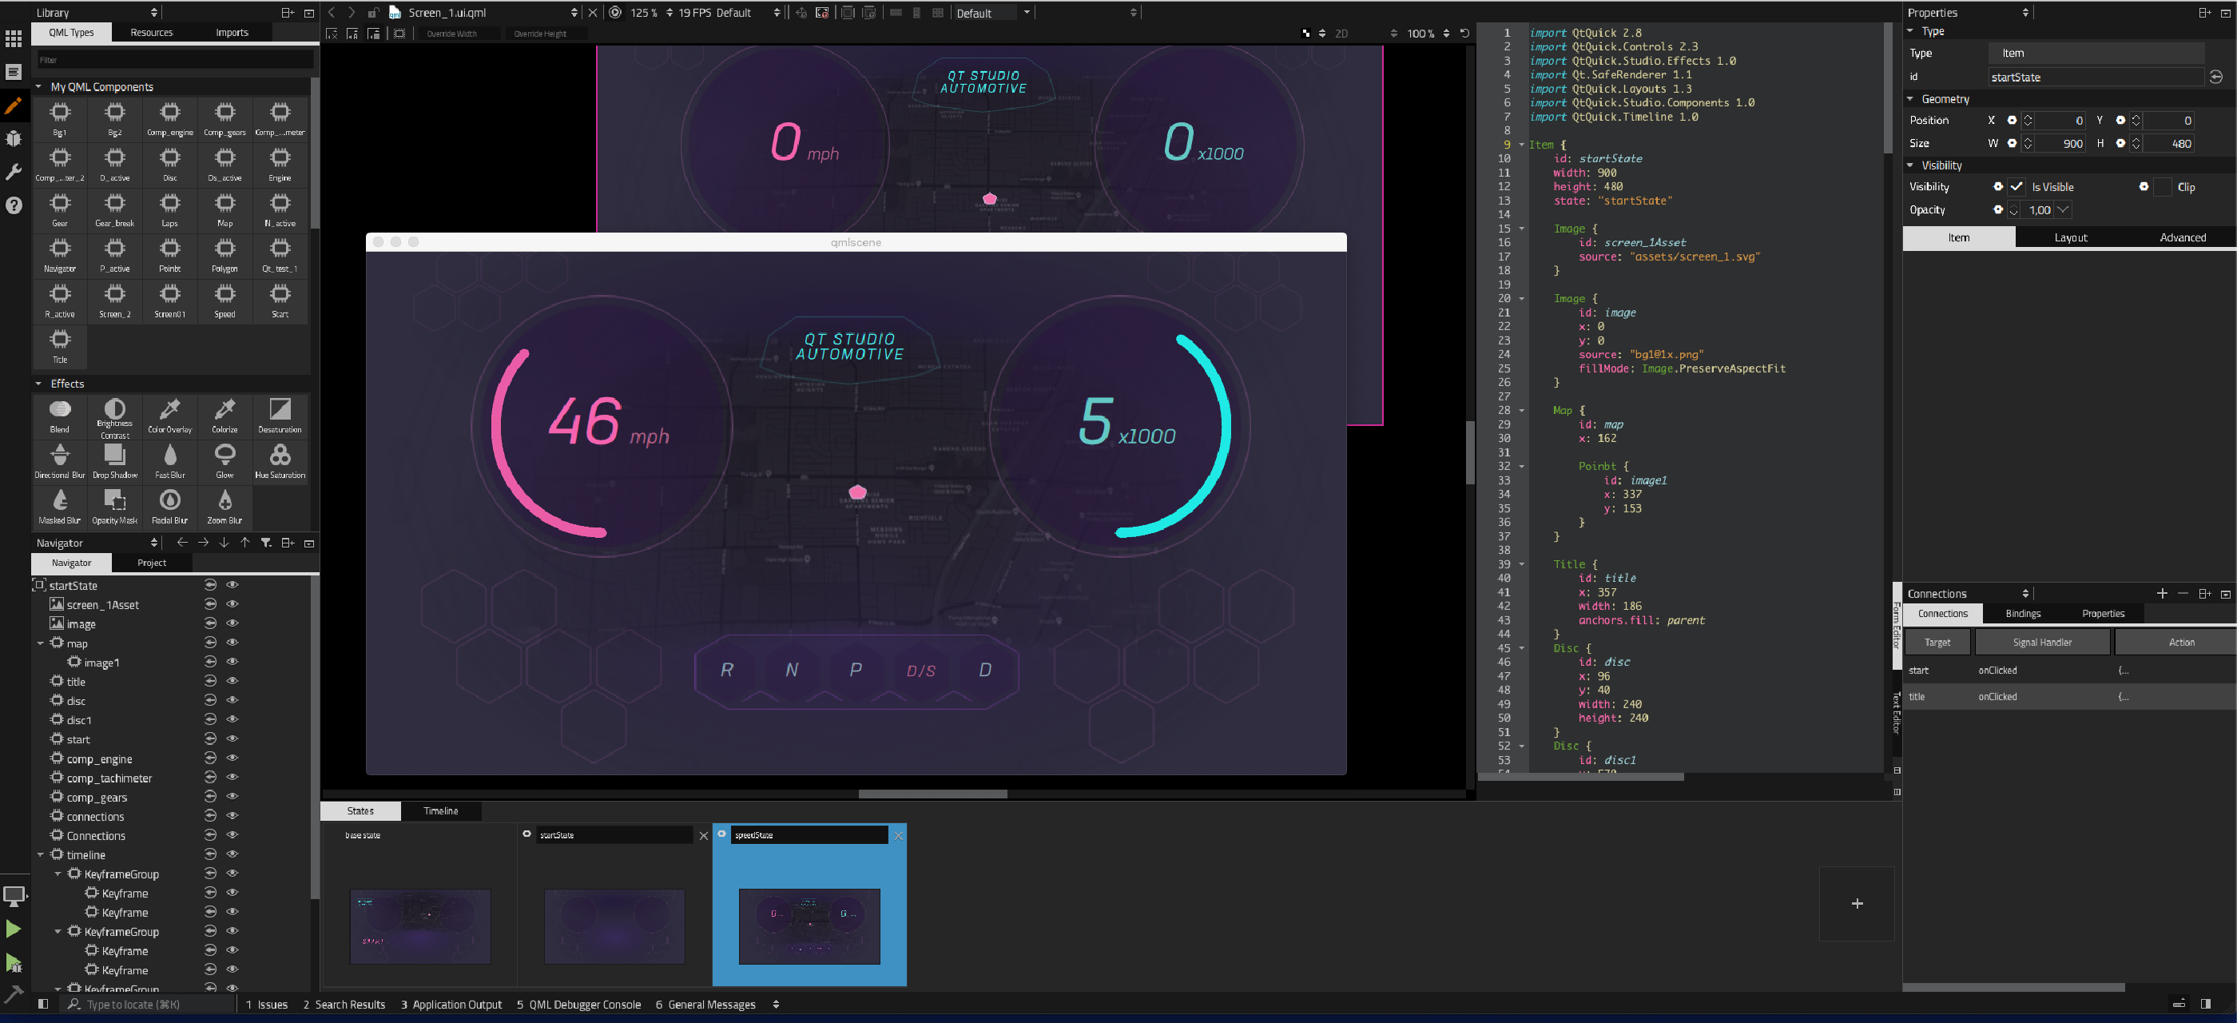Switch to Timeline tab
2237x1023 pixels.
tap(440, 810)
